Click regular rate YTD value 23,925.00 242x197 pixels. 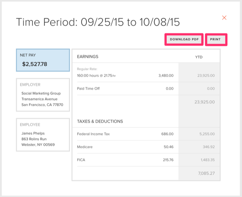206,76
